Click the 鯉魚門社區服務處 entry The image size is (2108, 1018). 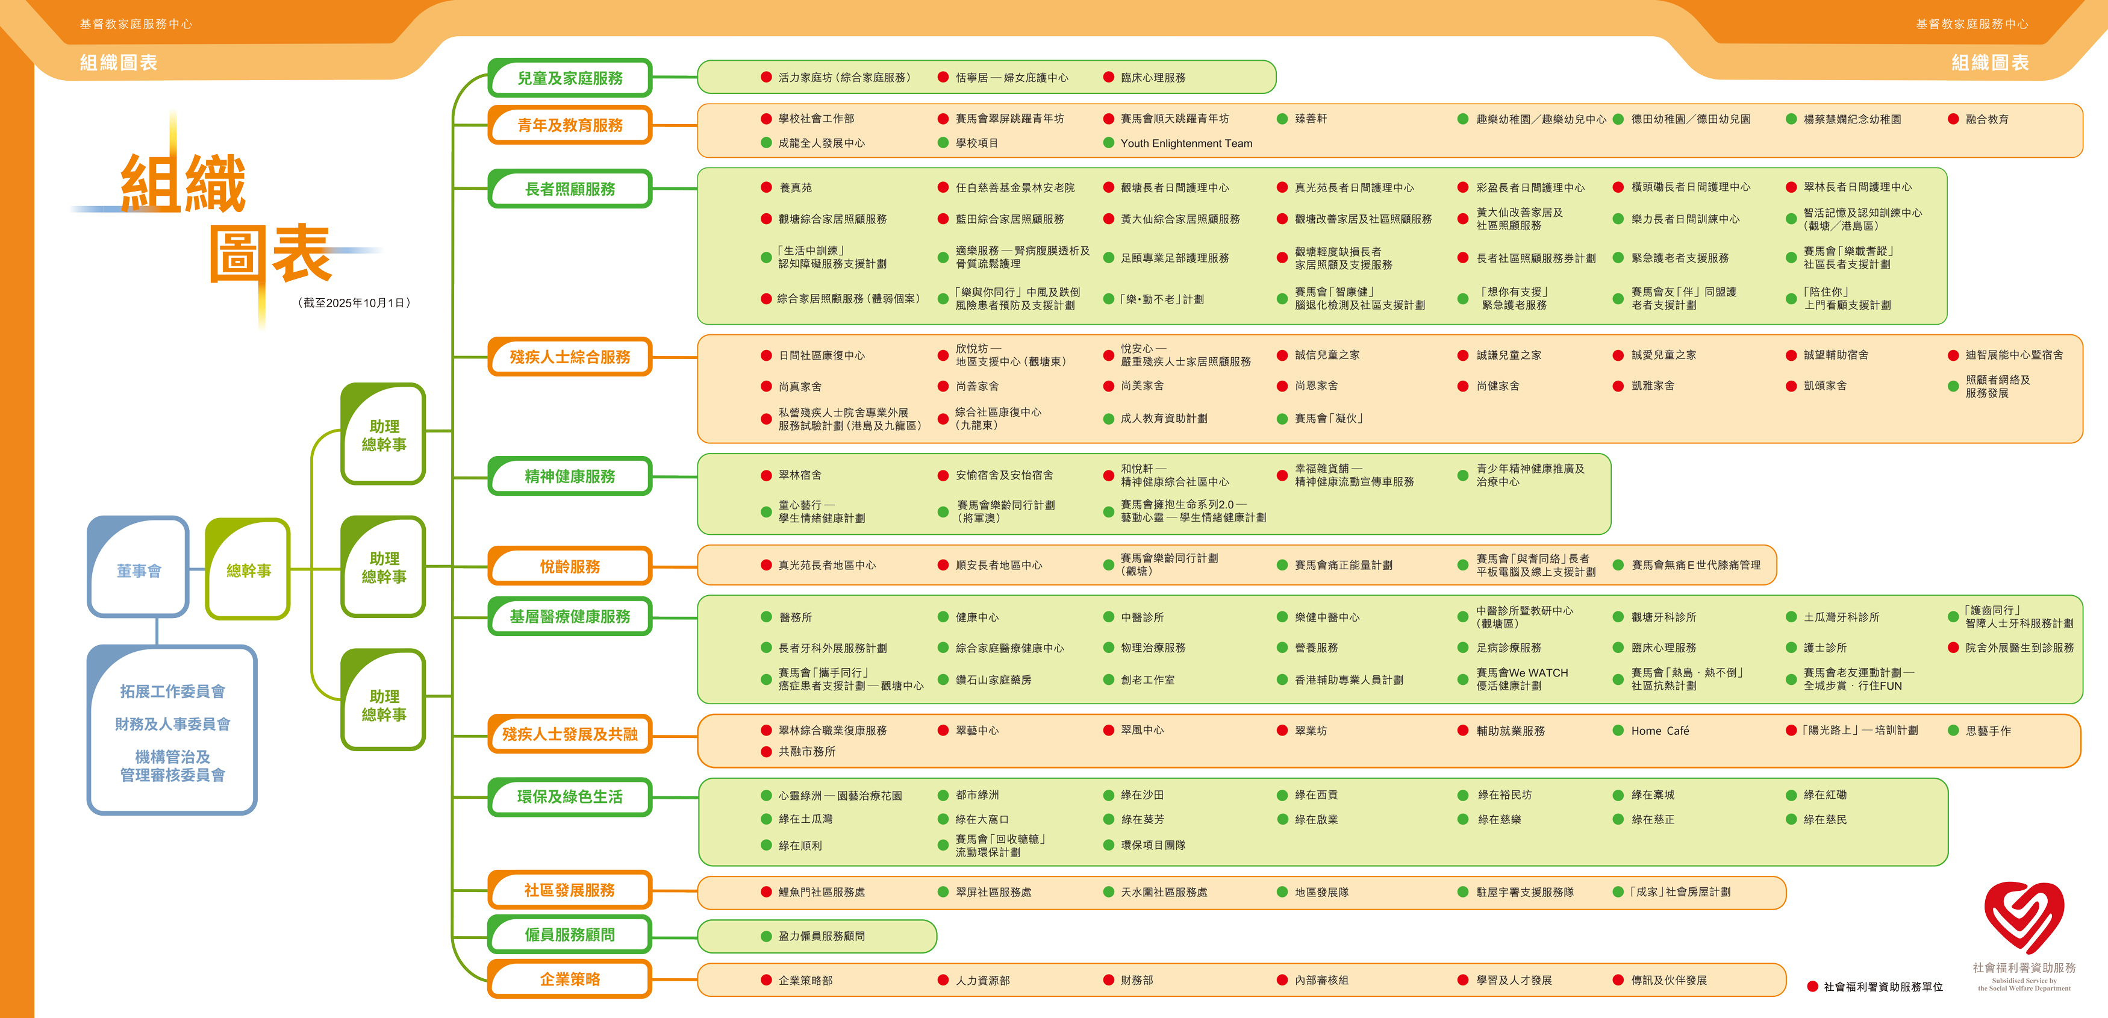(821, 892)
